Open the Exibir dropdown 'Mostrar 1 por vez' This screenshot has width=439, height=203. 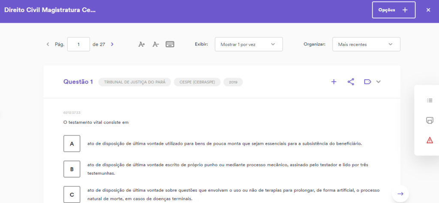pos(249,44)
